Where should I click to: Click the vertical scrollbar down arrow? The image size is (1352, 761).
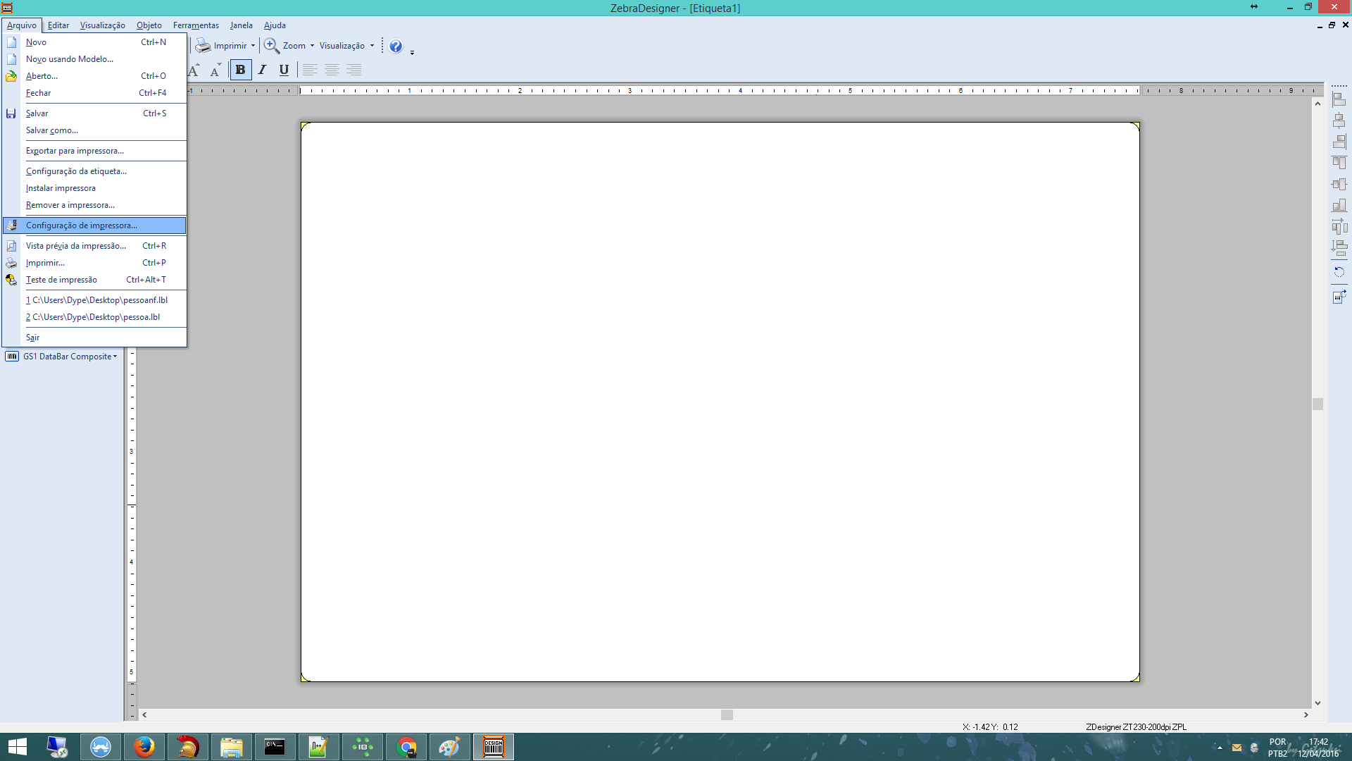click(x=1317, y=703)
